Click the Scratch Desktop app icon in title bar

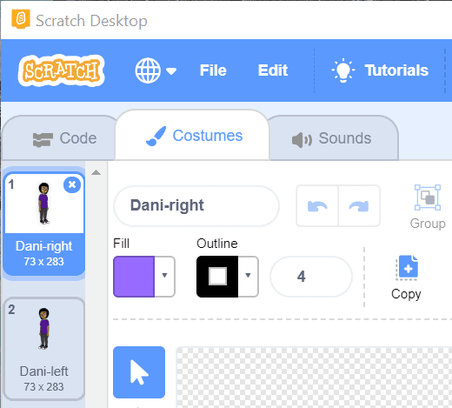(21, 19)
